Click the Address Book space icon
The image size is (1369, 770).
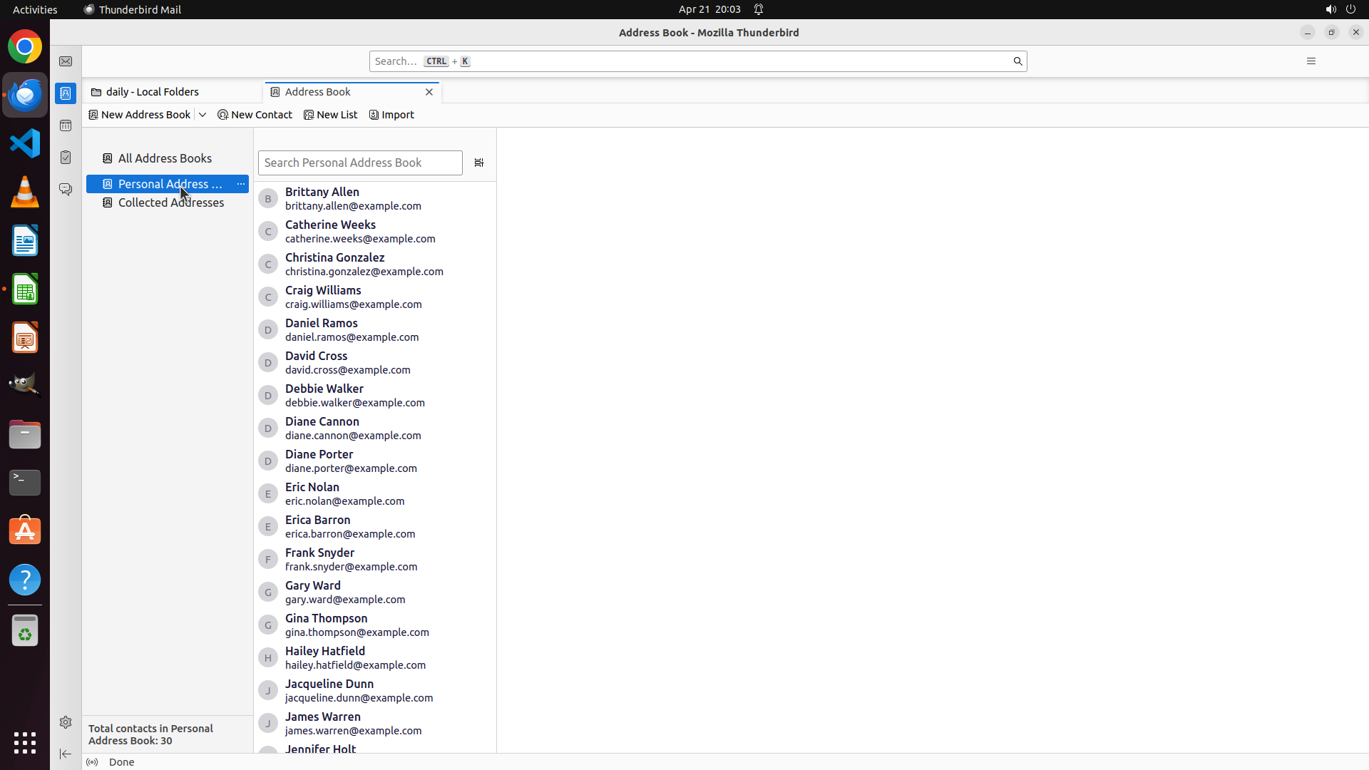[x=66, y=93]
